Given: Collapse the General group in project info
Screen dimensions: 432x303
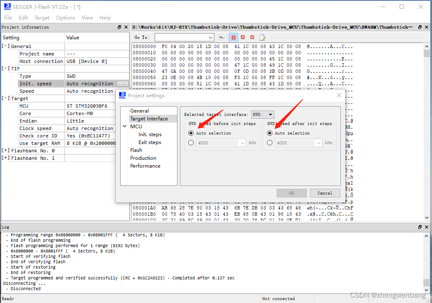Looking at the screenshot, I should (5, 46).
